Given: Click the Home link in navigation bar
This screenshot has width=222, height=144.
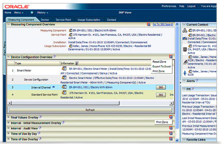Looking at the screenshot, I should [8, 12].
